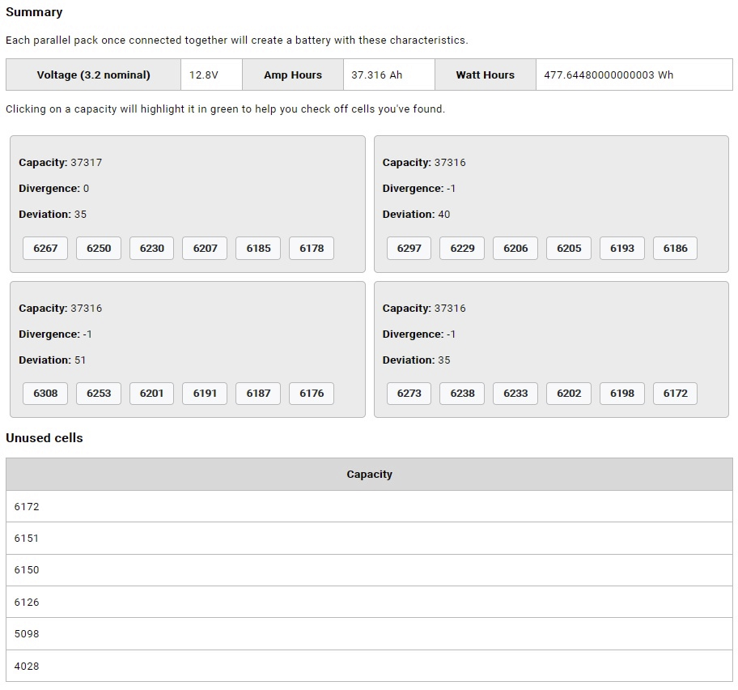Check off cell 6273
738x690 pixels.
click(x=409, y=394)
